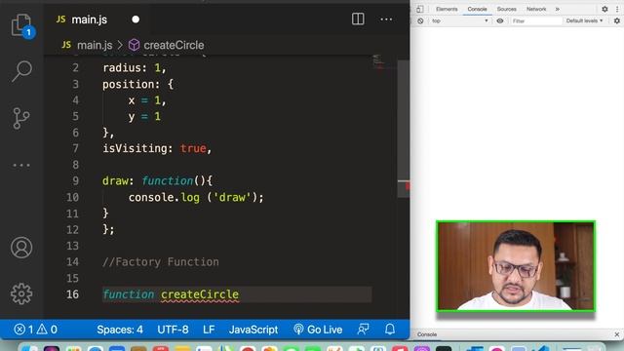
Task: Start Go Live server
Action: coord(318,330)
